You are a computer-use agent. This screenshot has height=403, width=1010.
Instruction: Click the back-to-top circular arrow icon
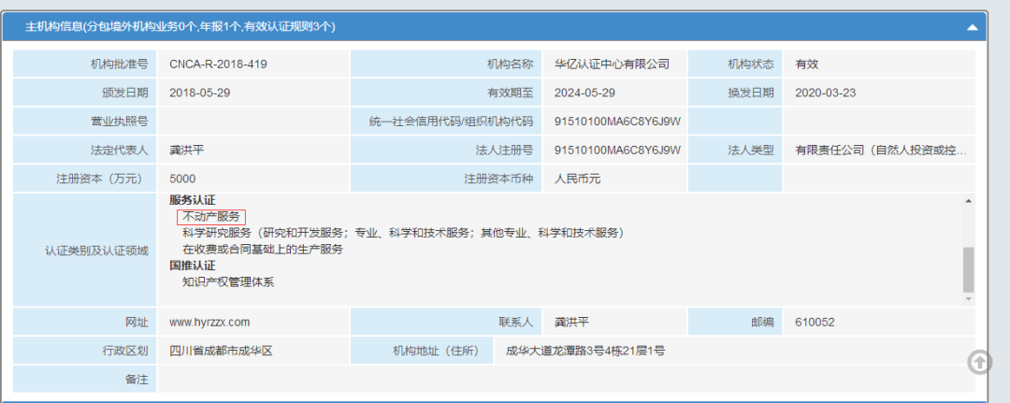979,361
